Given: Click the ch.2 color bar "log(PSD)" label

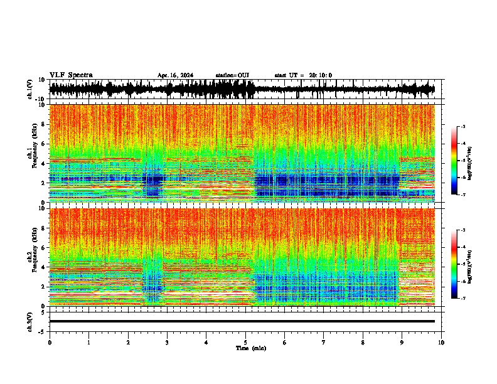Looking at the screenshot, I should pos(469,267).
